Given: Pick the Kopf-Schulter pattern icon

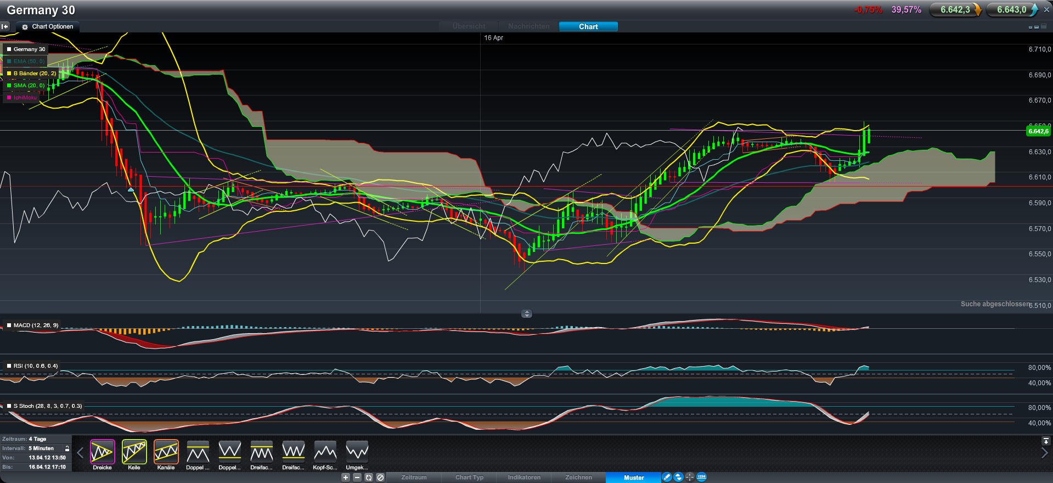Looking at the screenshot, I should tap(325, 452).
